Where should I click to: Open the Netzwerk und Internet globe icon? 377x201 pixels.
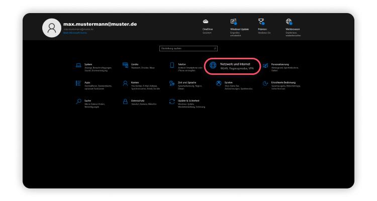[x=213, y=65]
